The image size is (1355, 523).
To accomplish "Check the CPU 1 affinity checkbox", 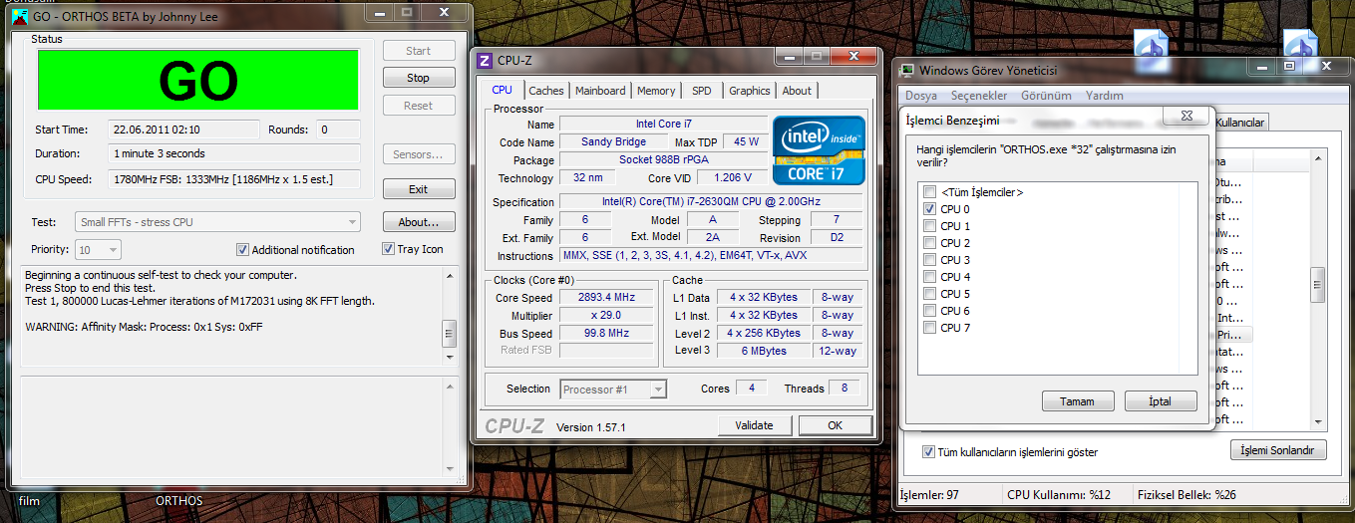I will [930, 226].
